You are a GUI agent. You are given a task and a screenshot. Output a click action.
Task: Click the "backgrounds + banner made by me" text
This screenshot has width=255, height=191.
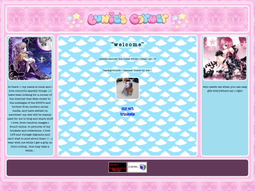click(127, 70)
